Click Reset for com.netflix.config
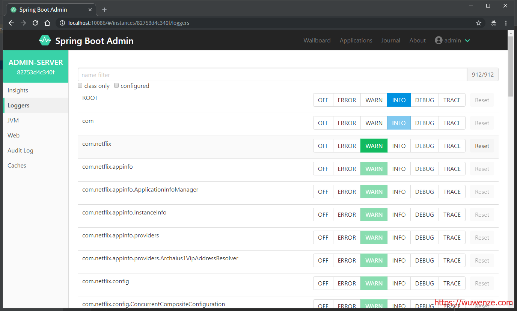The width and height of the screenshot is (517, 311). click(482, 283)
